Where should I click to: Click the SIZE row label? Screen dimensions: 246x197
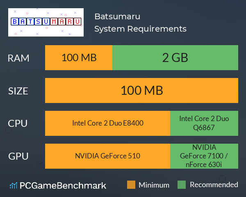pos(18,91)
